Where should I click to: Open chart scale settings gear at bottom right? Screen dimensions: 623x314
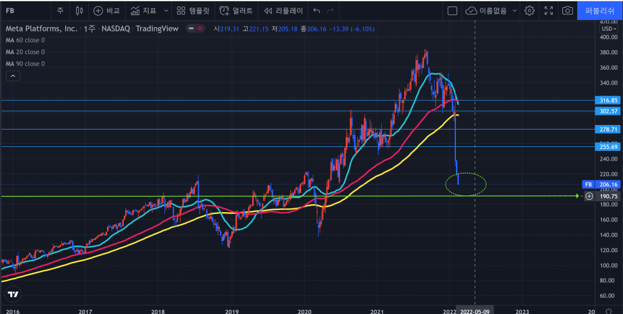pos(608,311)
